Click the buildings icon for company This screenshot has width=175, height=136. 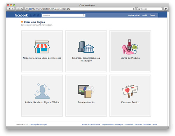[86, 47]
